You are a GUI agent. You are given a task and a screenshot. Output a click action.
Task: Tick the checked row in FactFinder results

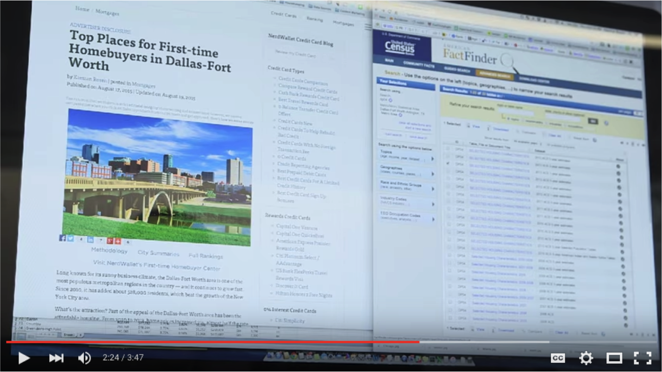point(448,163)
